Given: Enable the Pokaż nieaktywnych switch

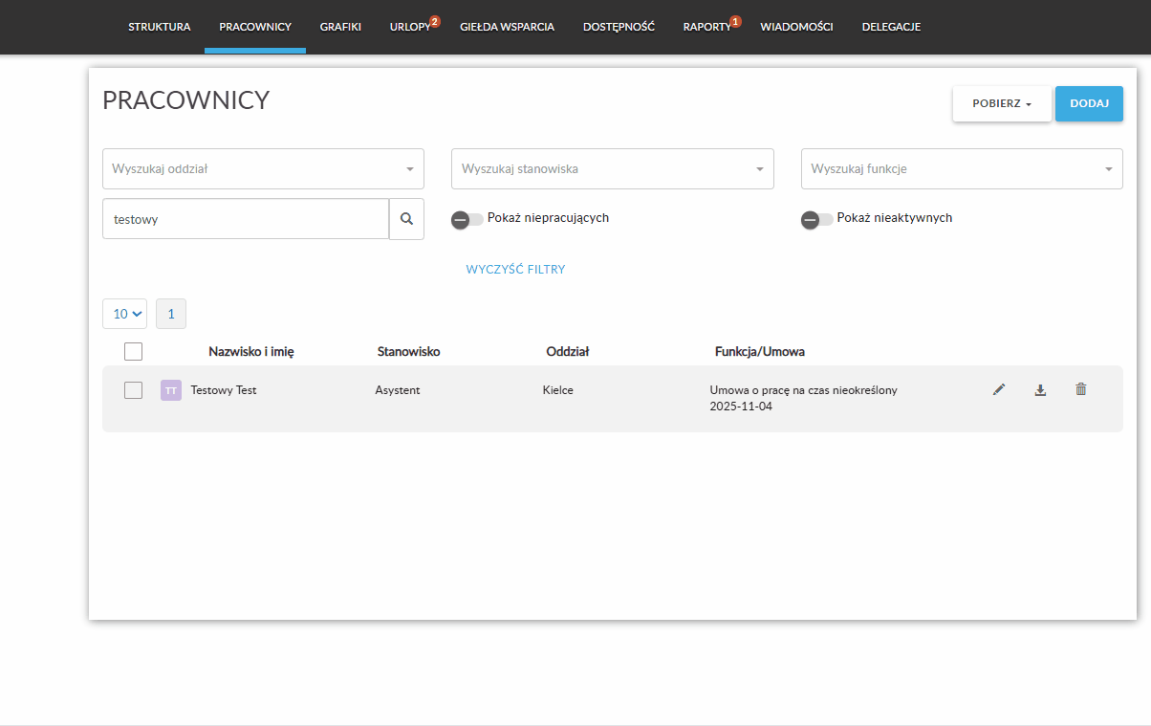Looking at the screenshot, I should click(x=816, y=220).
